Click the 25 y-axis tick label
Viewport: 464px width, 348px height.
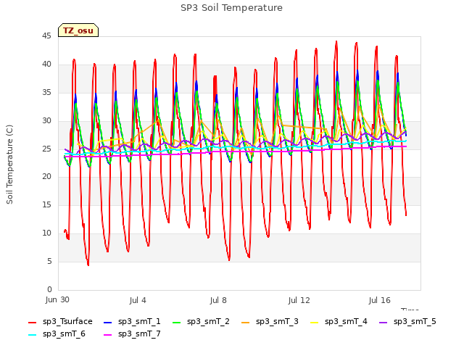click(46, 149)
